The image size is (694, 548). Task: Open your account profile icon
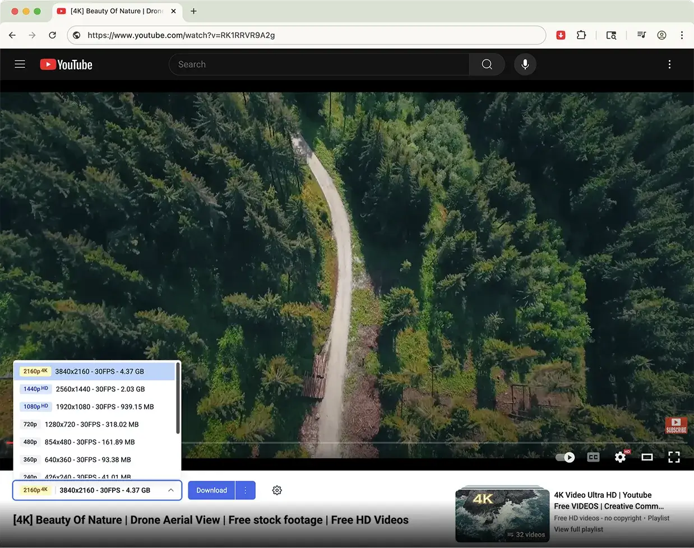(x=661, y=35)
